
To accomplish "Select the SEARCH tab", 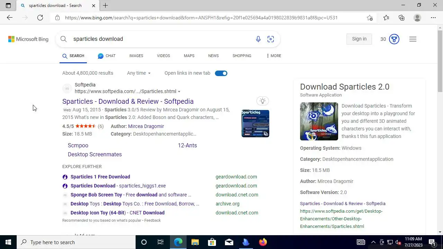I will pyautogui.click(x=73, y=56).
